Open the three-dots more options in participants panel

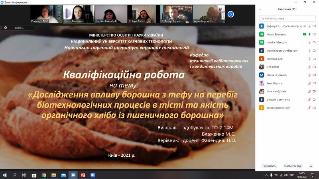[311, 166]
